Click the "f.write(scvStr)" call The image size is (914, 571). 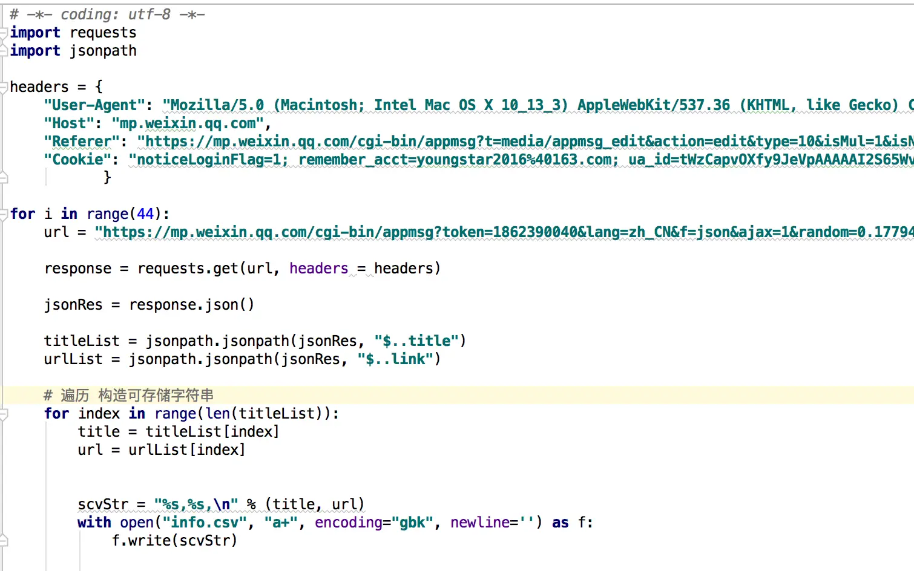[175, 541]
